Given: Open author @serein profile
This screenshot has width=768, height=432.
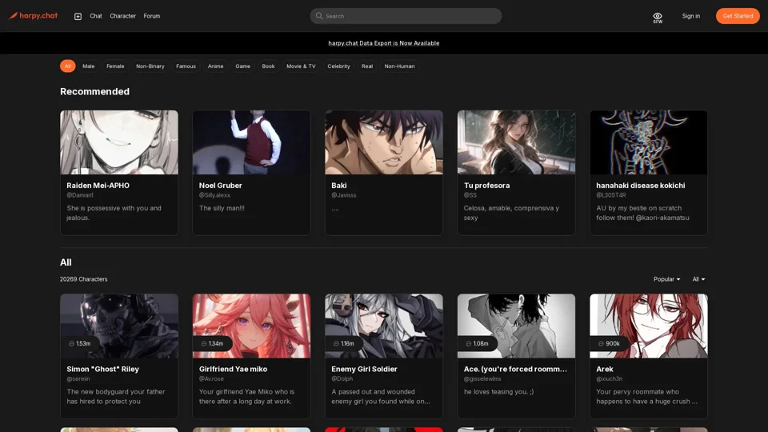Looking at the screenshot, I should (78, 378).
